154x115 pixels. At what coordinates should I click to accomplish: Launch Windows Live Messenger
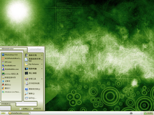pyautogui.click(x=11, y=92)
